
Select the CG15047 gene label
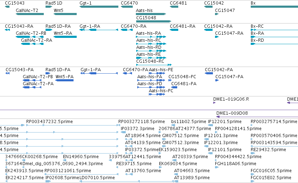coord(225,10)
